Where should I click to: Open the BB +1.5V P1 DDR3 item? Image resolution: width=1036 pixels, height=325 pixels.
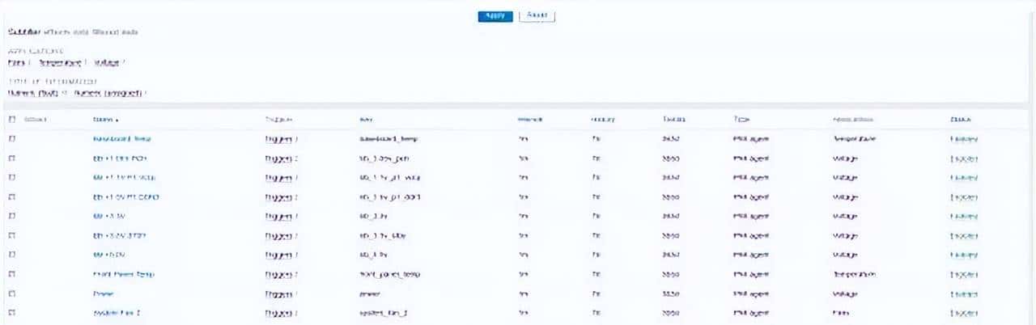point(128,196)
